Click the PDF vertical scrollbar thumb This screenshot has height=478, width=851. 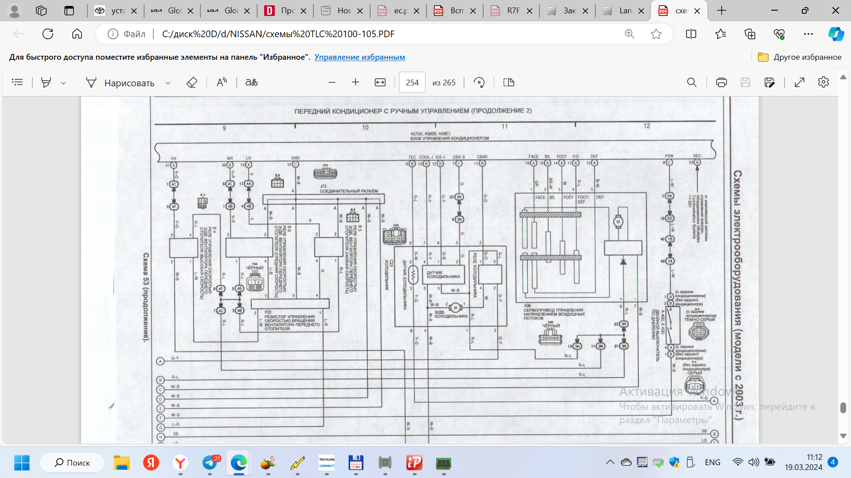point(843,408)
